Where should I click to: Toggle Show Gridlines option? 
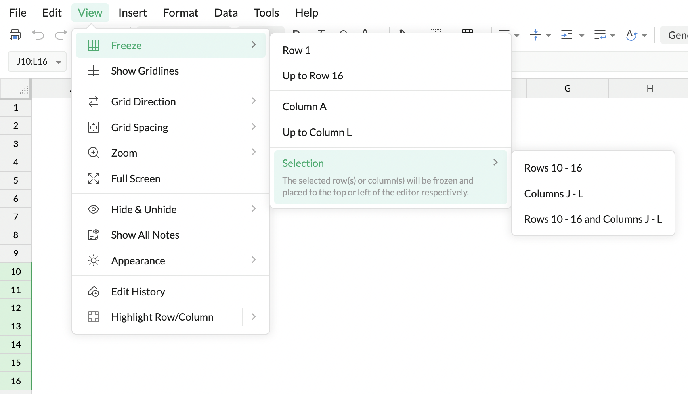[x=145, y=71]
